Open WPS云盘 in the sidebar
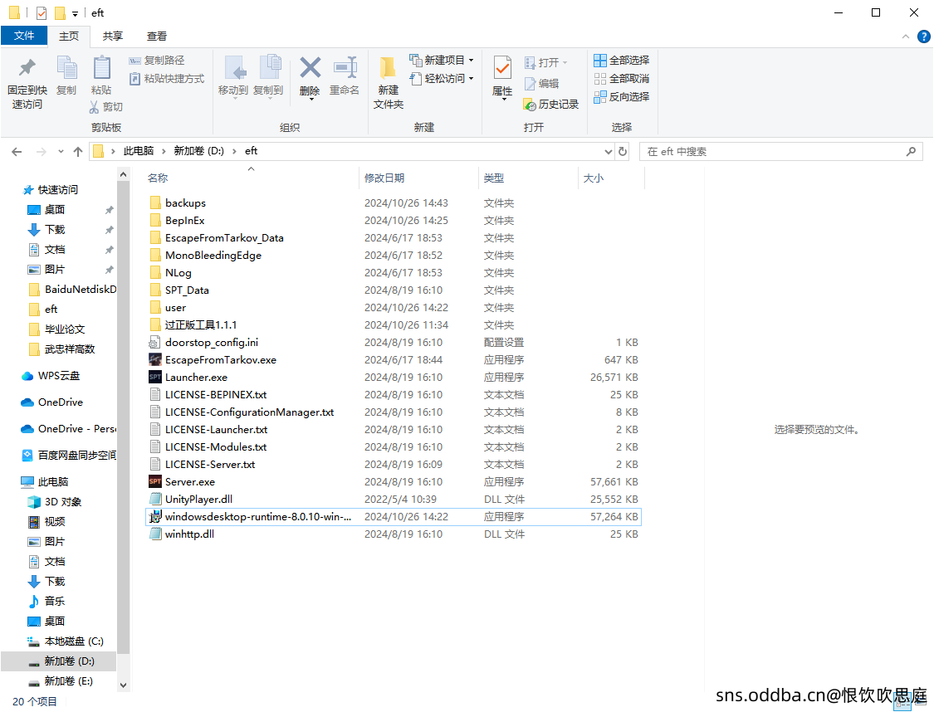The height and width of the screenshot is (712, 934). pos(58,376)
